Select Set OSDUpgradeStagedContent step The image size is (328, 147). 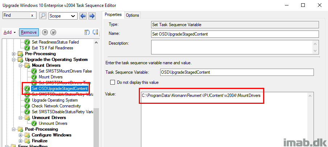click(x=59, y=89)
